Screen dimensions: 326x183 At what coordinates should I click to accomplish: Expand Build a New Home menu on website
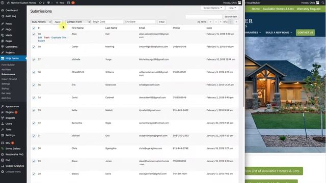279,33
